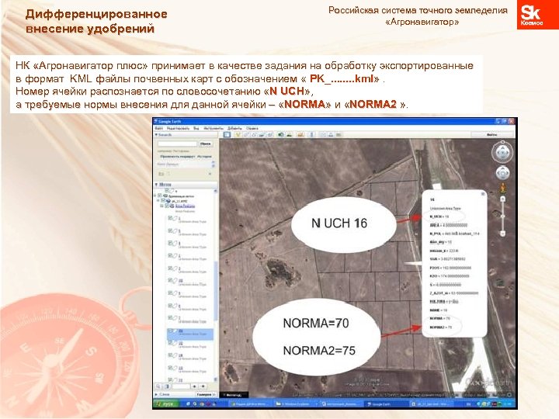Click the system tray clock
The width and height of the screenshot is (559, 419).
509,404
